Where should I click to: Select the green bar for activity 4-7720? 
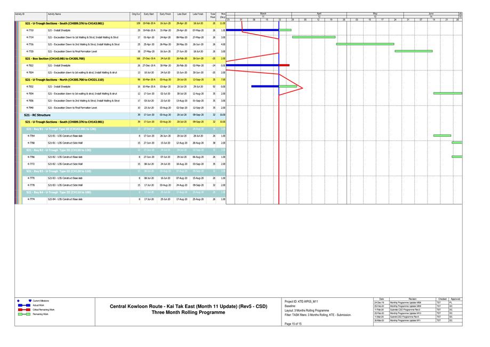[413, 51]
